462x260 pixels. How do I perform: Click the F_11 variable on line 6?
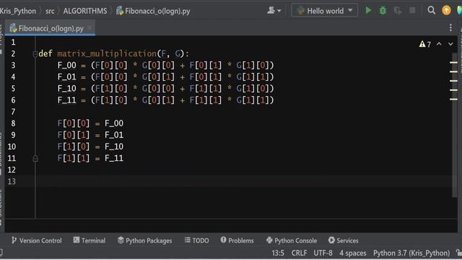pos(67,100)
